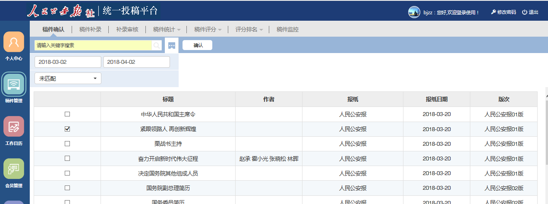Screen dimensions: 548x204
Task: Switch to the 稿件补录 tab
Action: [x=90, y=30]
